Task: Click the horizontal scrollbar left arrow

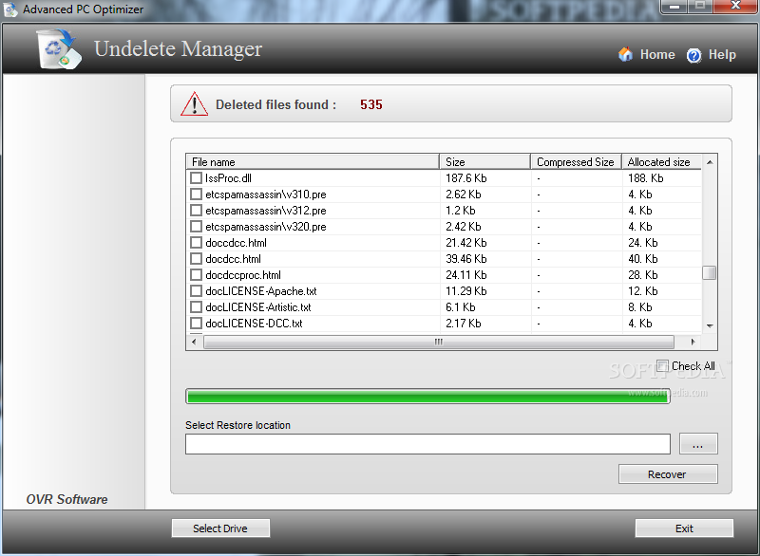Action: [194, 342]
